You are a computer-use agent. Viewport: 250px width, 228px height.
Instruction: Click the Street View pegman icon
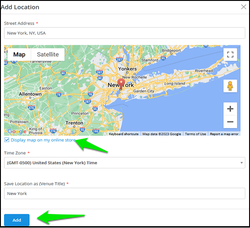[230, 86]
